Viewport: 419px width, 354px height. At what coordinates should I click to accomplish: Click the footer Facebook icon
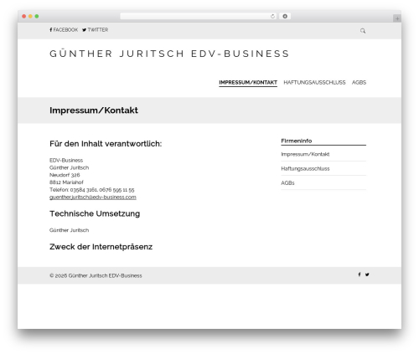click(360, 274)
